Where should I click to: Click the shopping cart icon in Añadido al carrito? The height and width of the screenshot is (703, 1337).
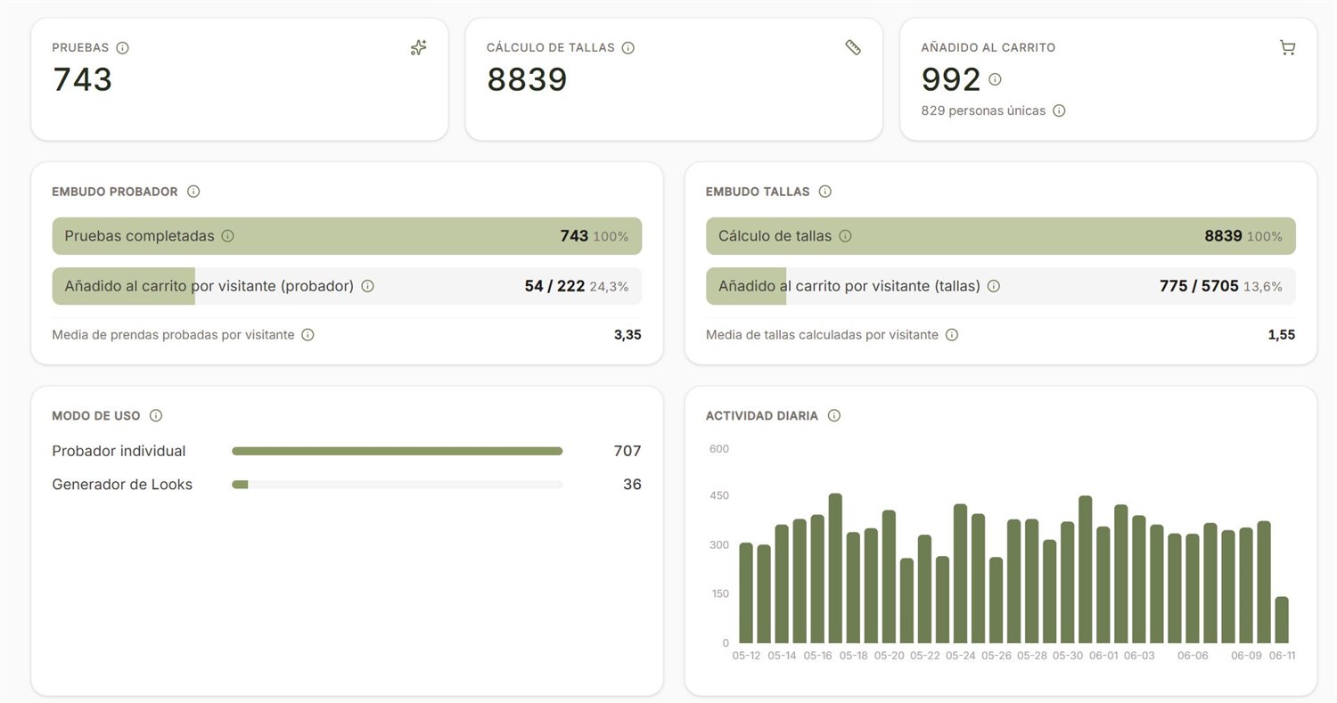tap(1287, 48)
